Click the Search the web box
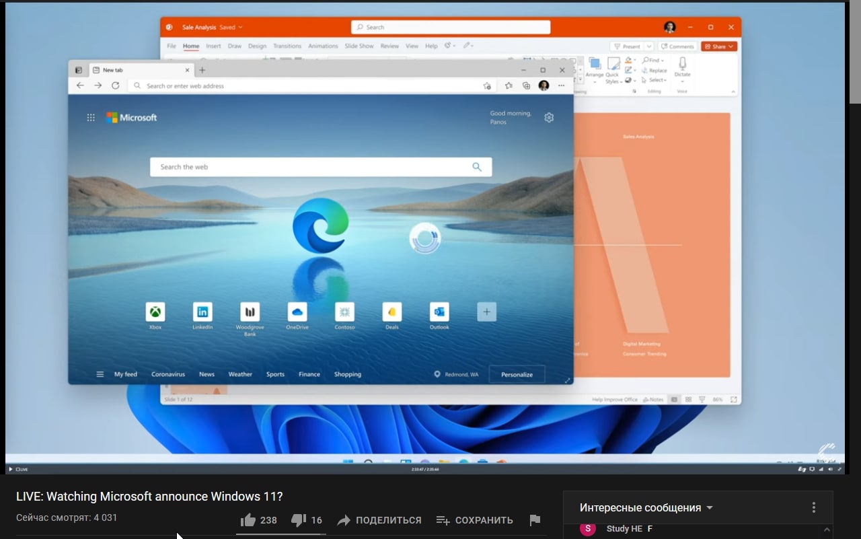 click(321, 167)
